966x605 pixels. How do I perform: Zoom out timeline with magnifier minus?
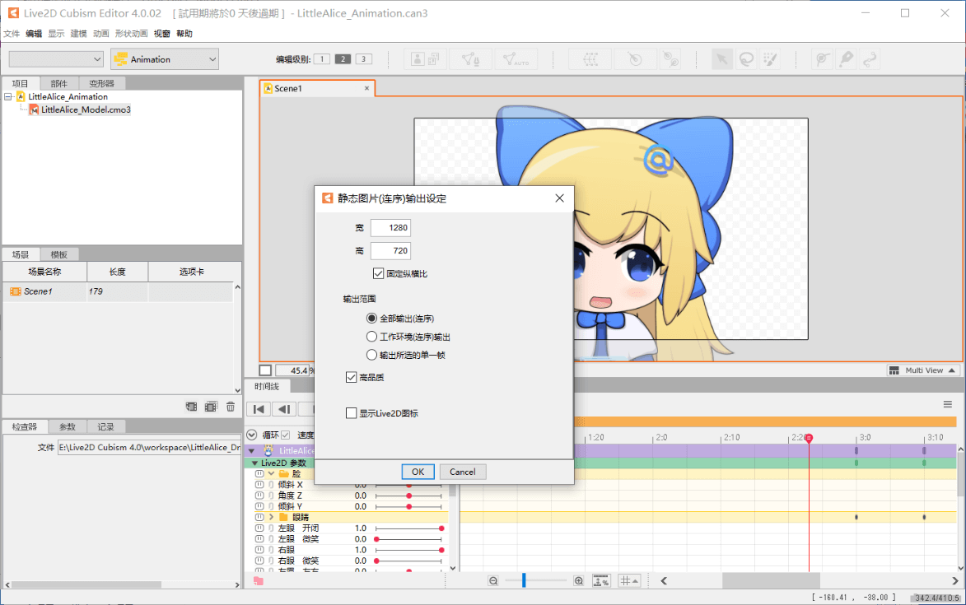coord(493,581)
